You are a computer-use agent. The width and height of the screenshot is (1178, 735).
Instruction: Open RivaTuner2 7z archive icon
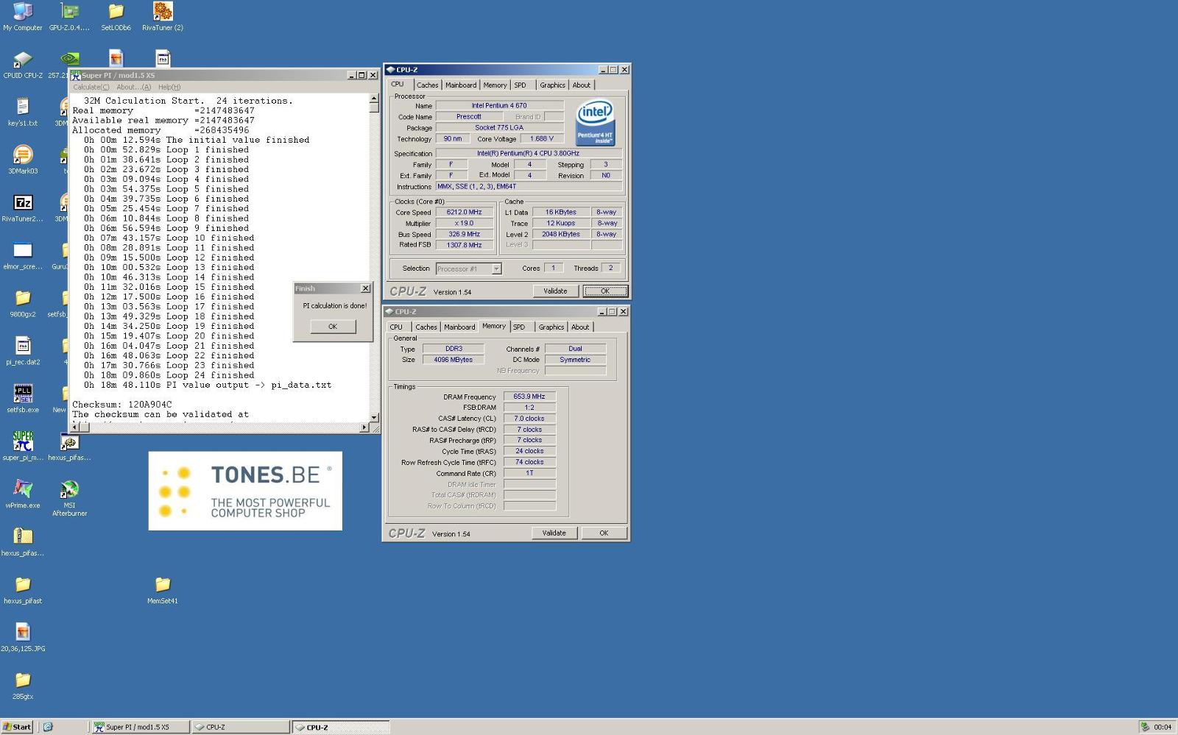23,207
